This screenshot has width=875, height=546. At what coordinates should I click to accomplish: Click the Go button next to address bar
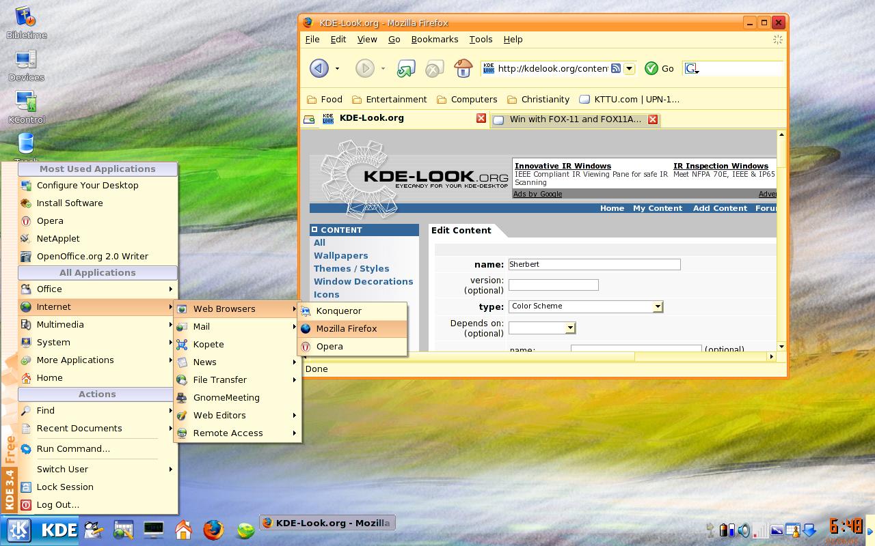tap(660, 68)
